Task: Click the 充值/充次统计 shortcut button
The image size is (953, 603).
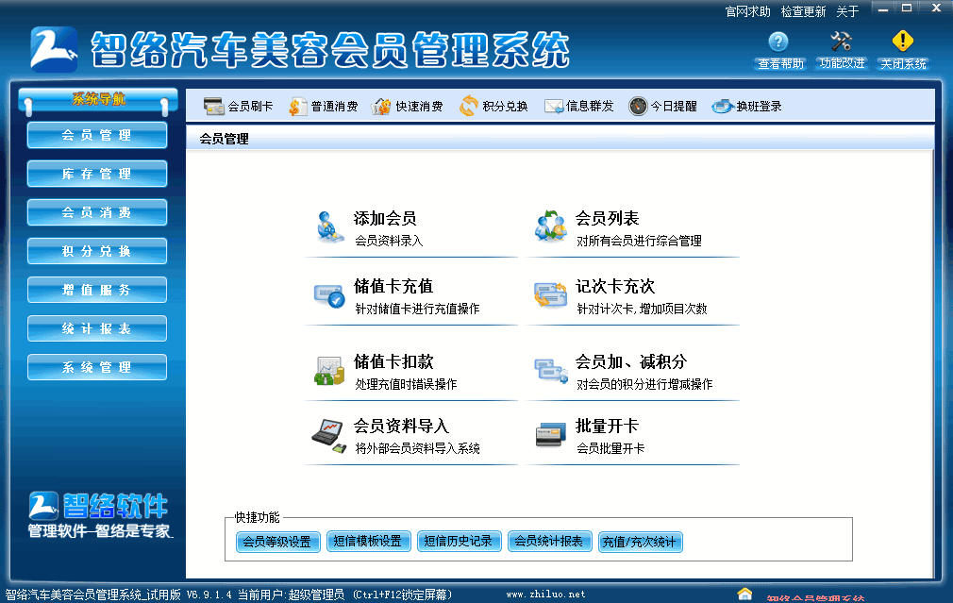Action: [641, 542]
